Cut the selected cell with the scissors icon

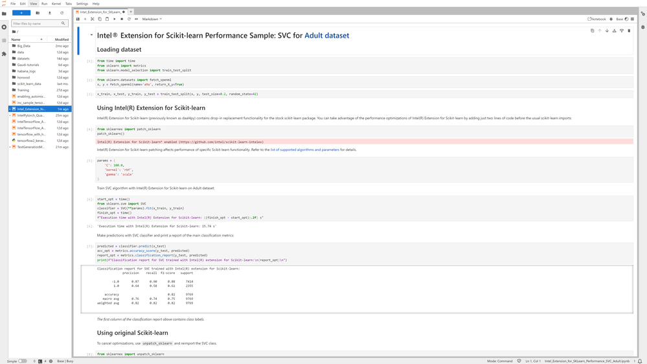93,19
